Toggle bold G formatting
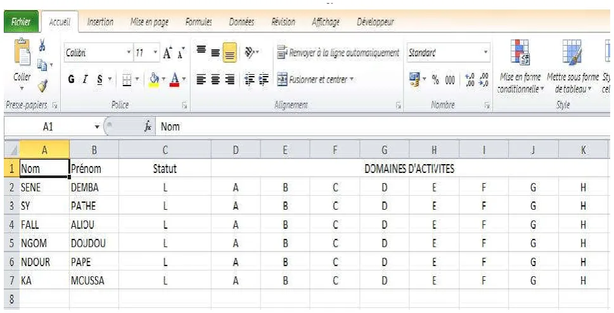 click(x=71, y=80)
